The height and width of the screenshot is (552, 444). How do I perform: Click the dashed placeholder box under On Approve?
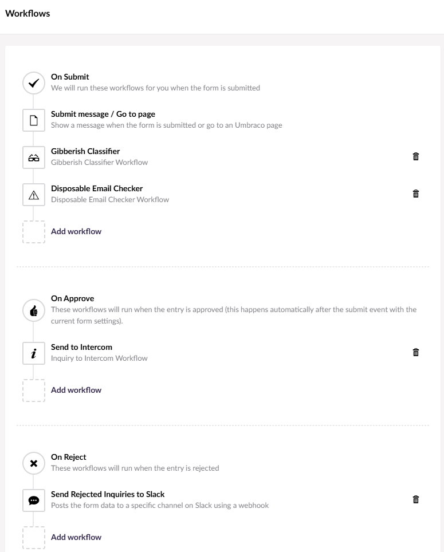pyautogui.click(x=34, y=391)
